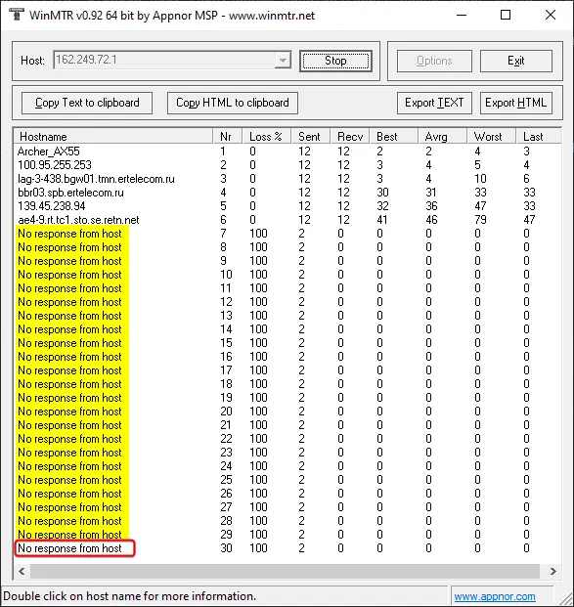The width and height of the screenshot is (574, 607).
Task: Click the status bar hint text
Action: pyautogui.click(x=129, y=596)
